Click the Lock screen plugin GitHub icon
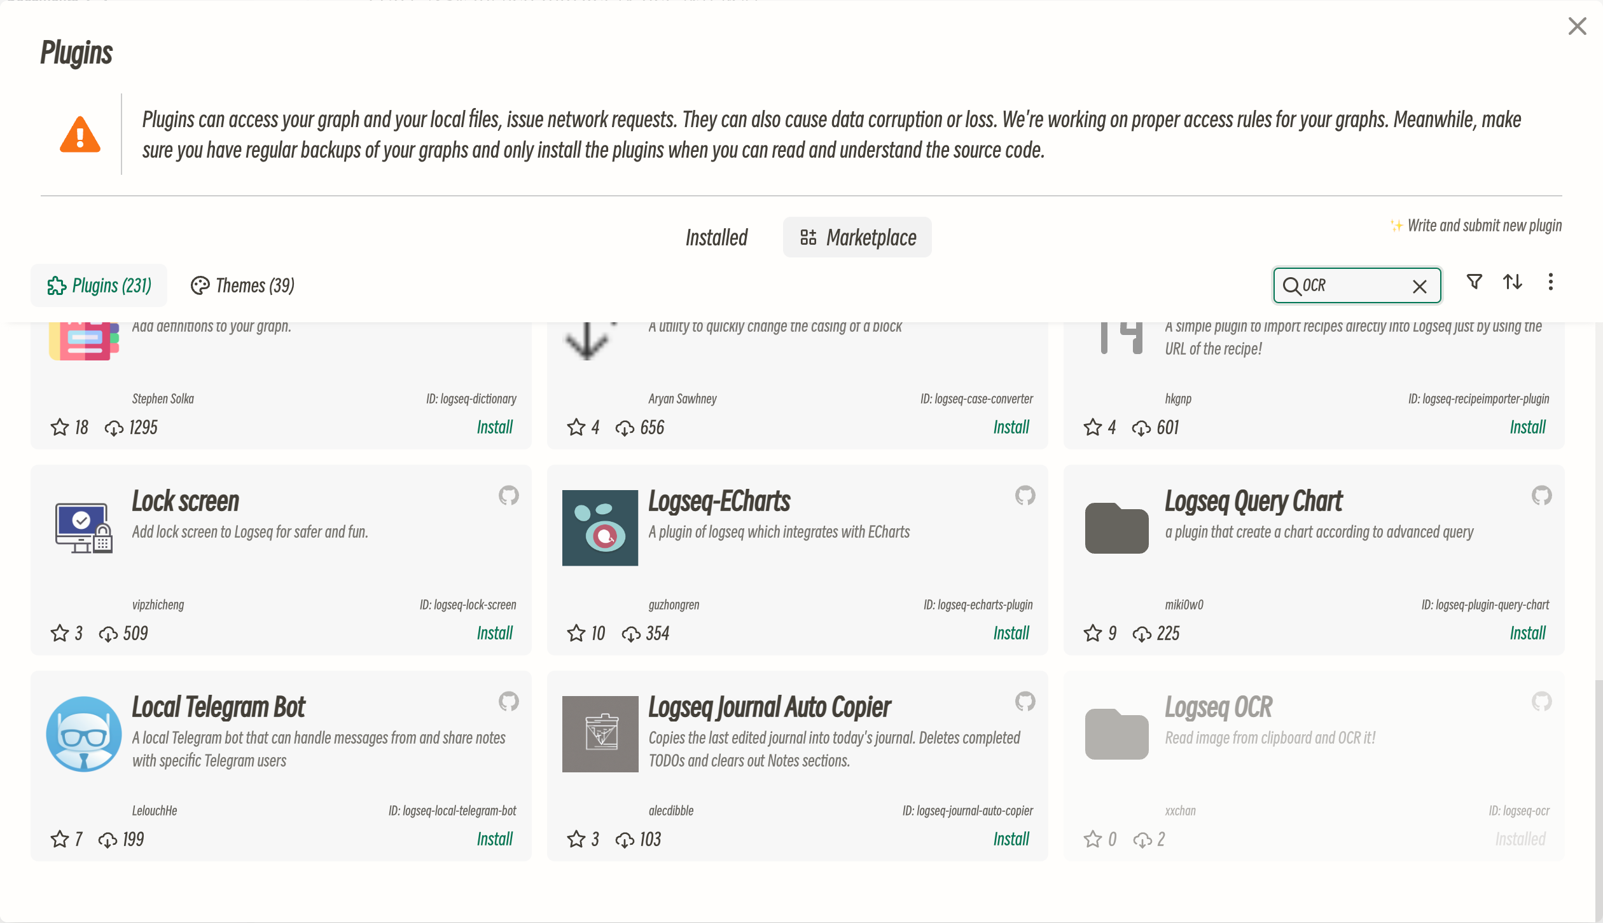Image resolution: width=1603 pixels, height=923 pixels. pyautogui.click(x=509, y=496)
